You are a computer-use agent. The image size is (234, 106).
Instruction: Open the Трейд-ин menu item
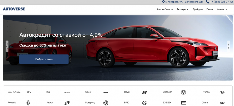(x=198, y=9)
